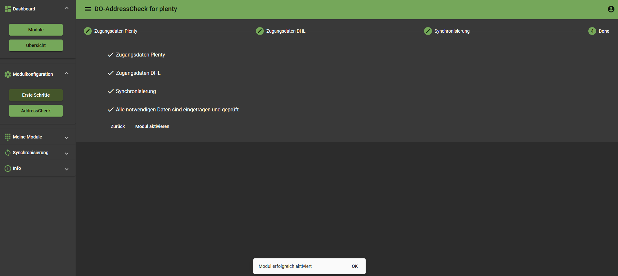Collapse the Dashboard section chevron

tap(67, 8)
